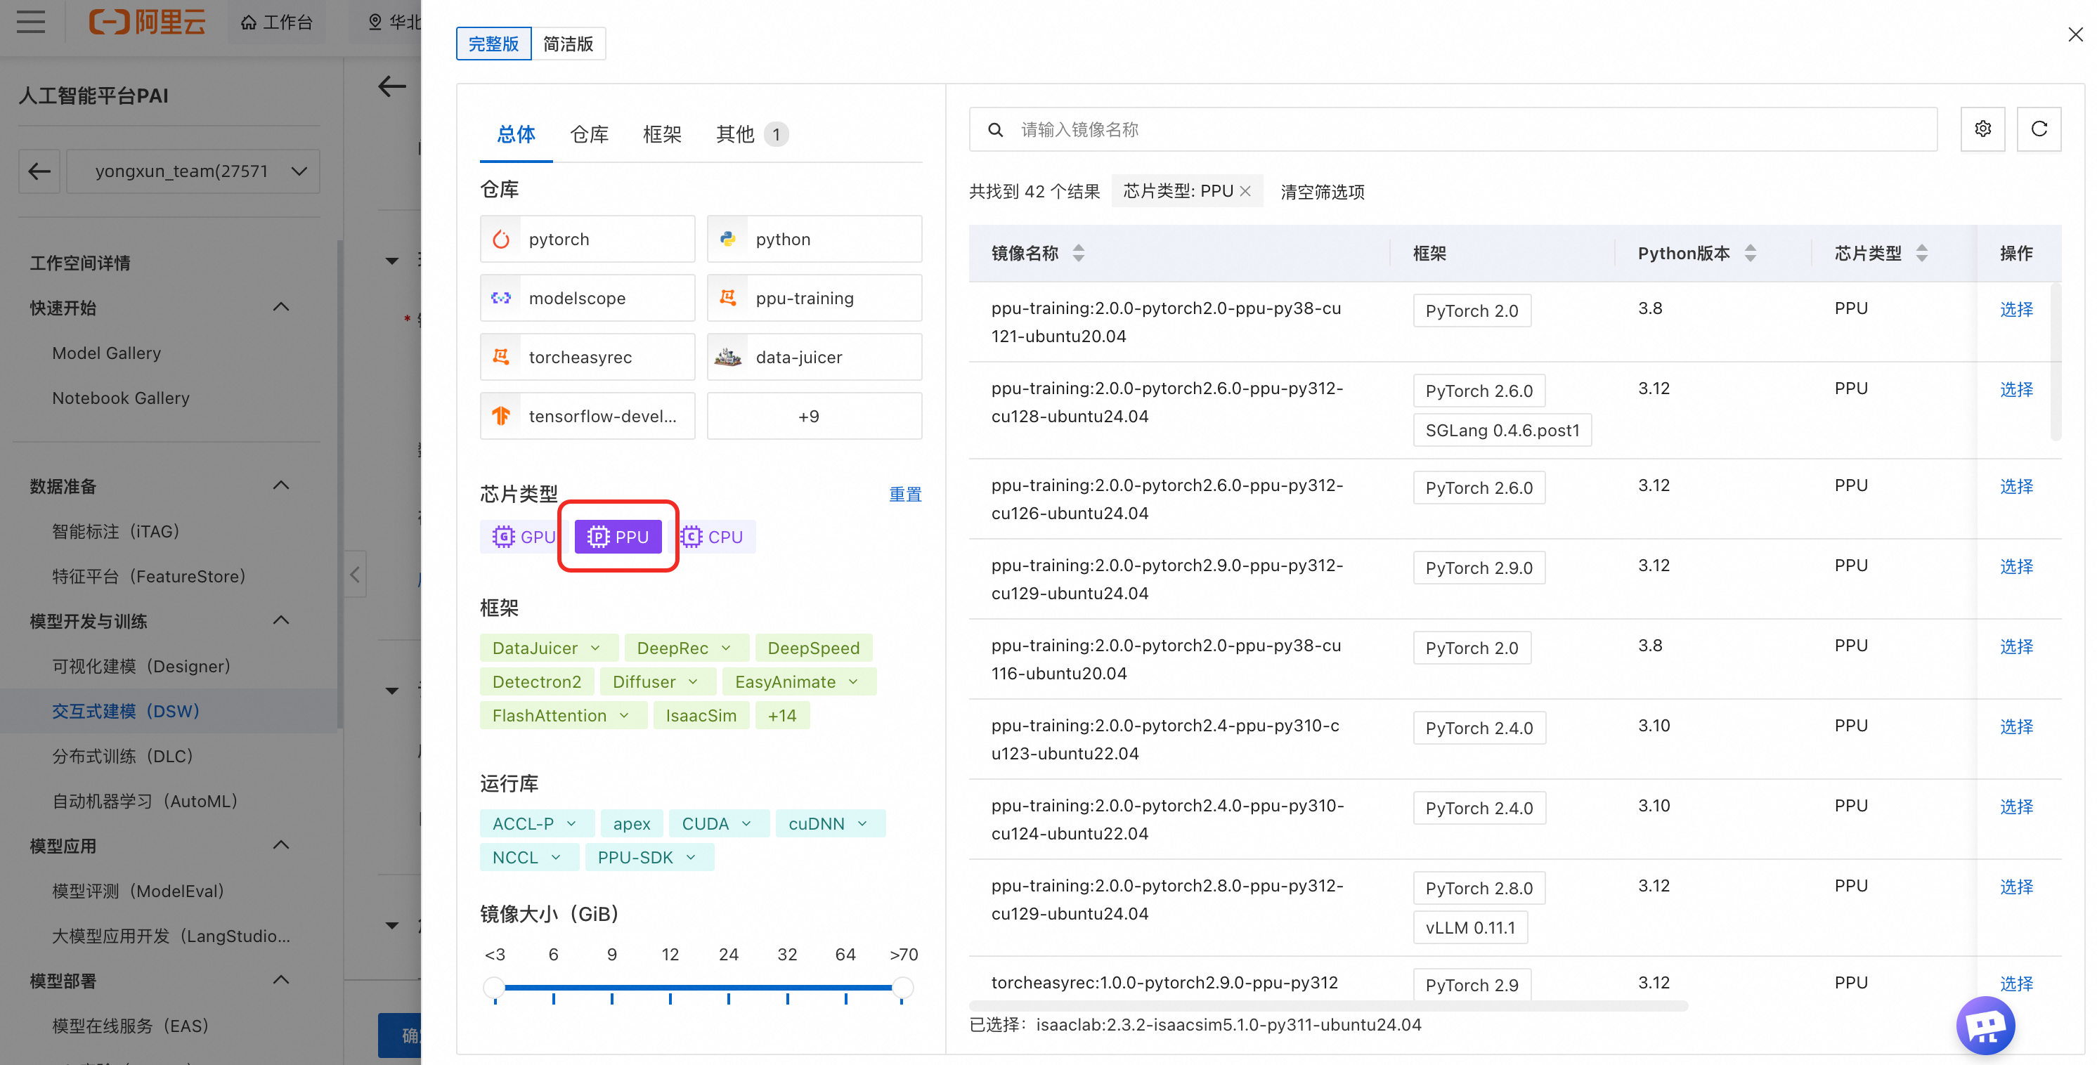Select the IsaacSim framework tag
Screen dimensions: 2097x1065
click(701, 716)
